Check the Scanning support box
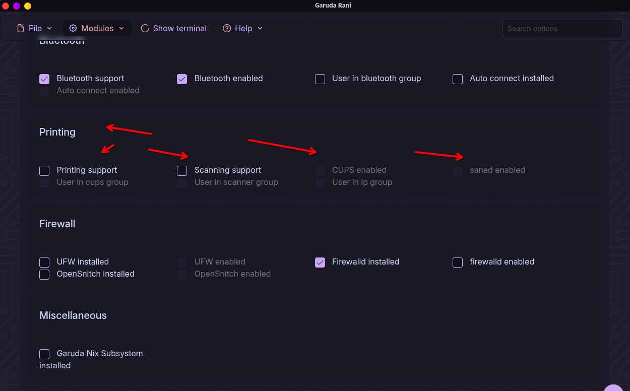Viewport: 630px width, 391px height. [x=182, y=170]
